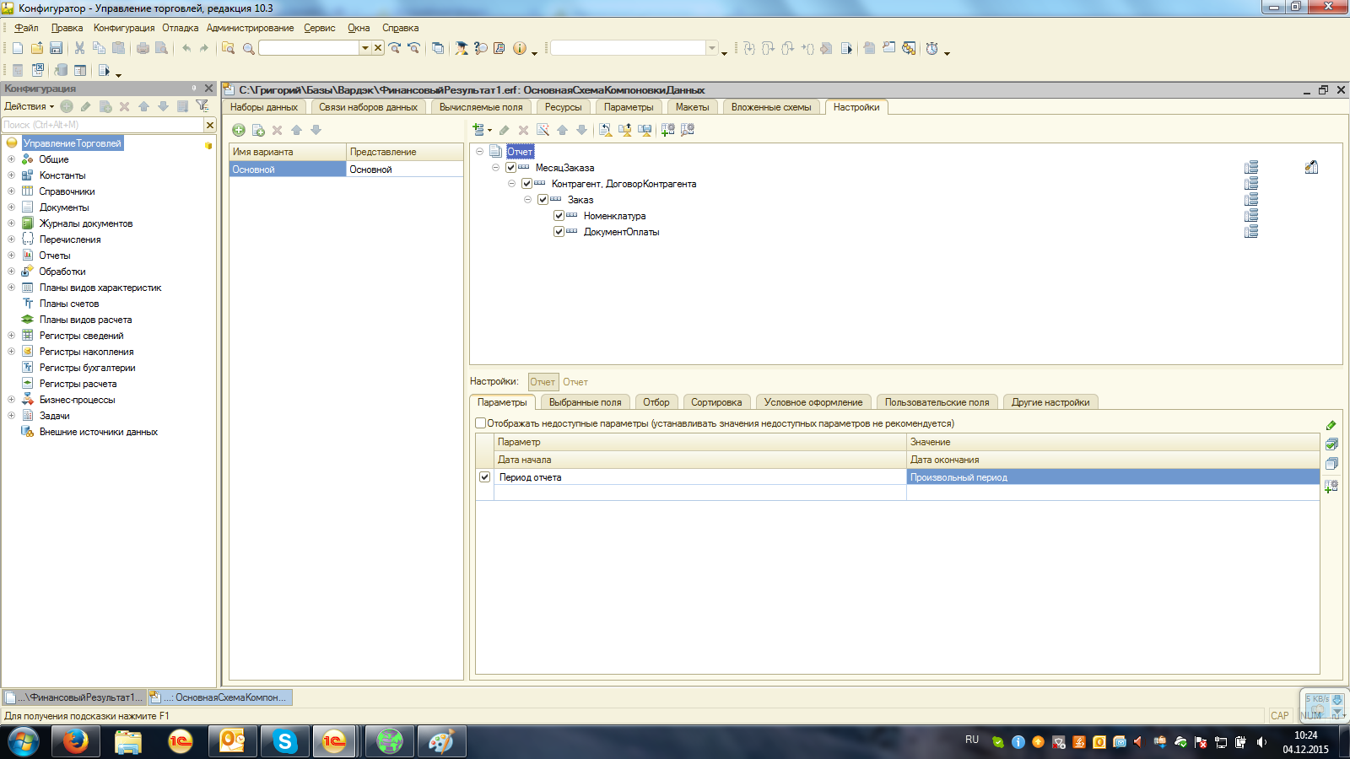Switch to Ресурсы tab
1350x759 pixels.
(563, 107)
